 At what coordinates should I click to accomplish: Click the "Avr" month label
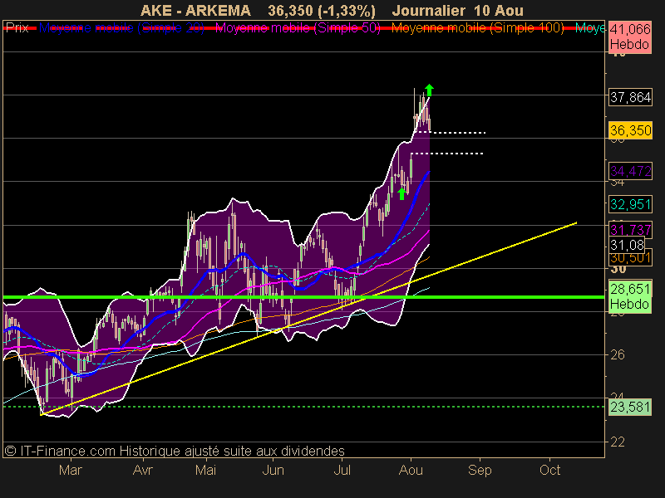(x=142, y=470)
